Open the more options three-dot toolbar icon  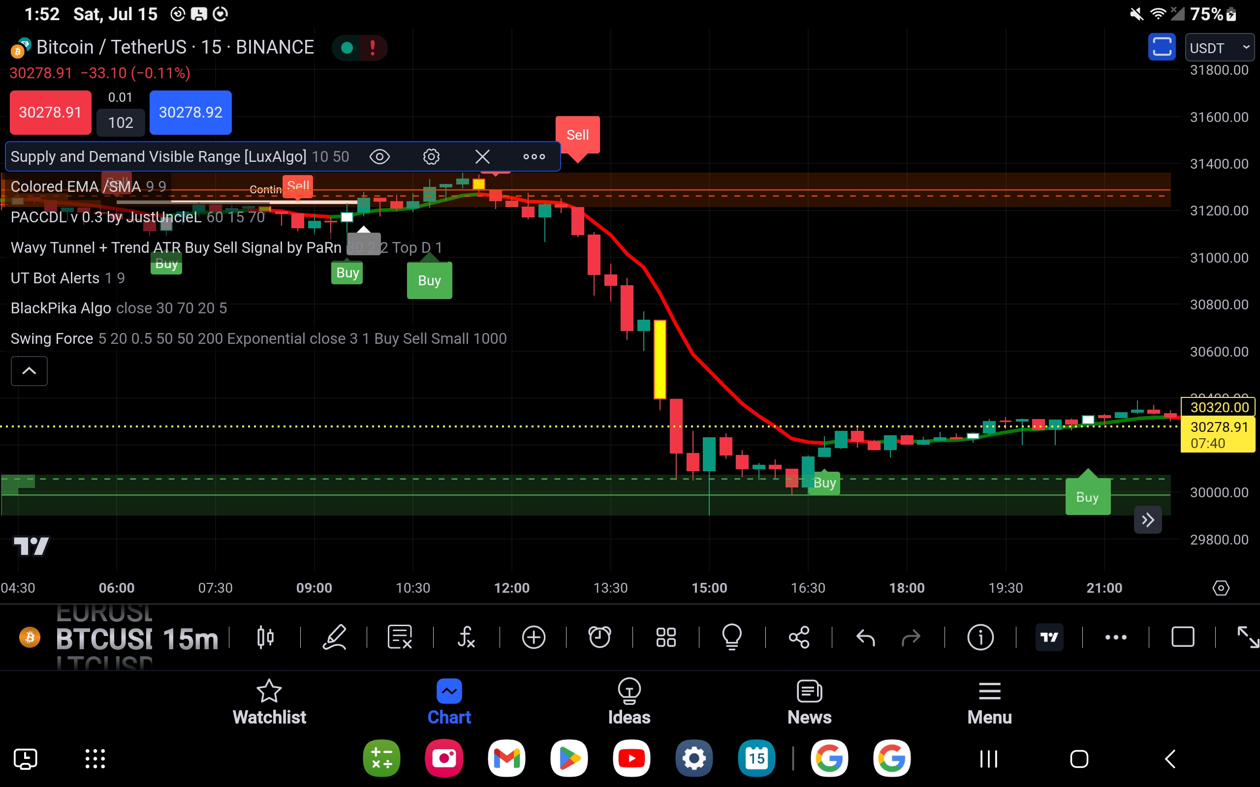click(x=1116, y=637)
